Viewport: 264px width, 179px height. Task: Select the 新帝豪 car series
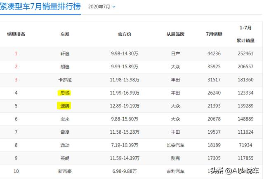[65, 172]
